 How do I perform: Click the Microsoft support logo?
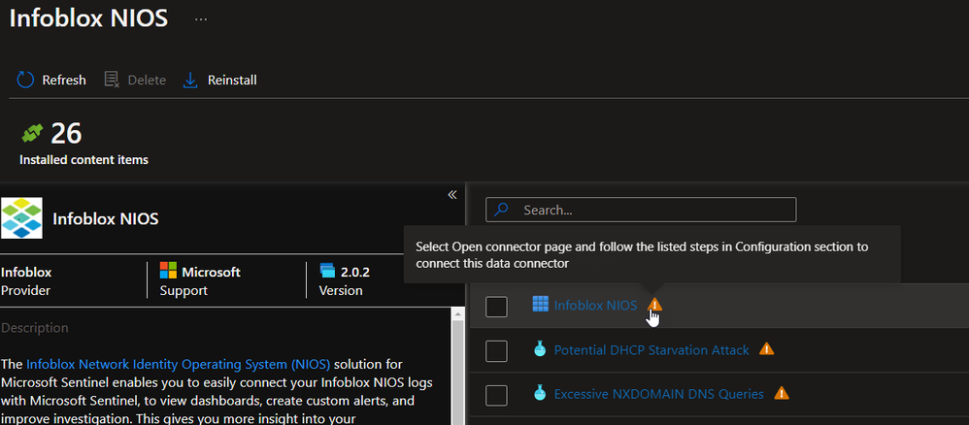[x=168, y=271]
